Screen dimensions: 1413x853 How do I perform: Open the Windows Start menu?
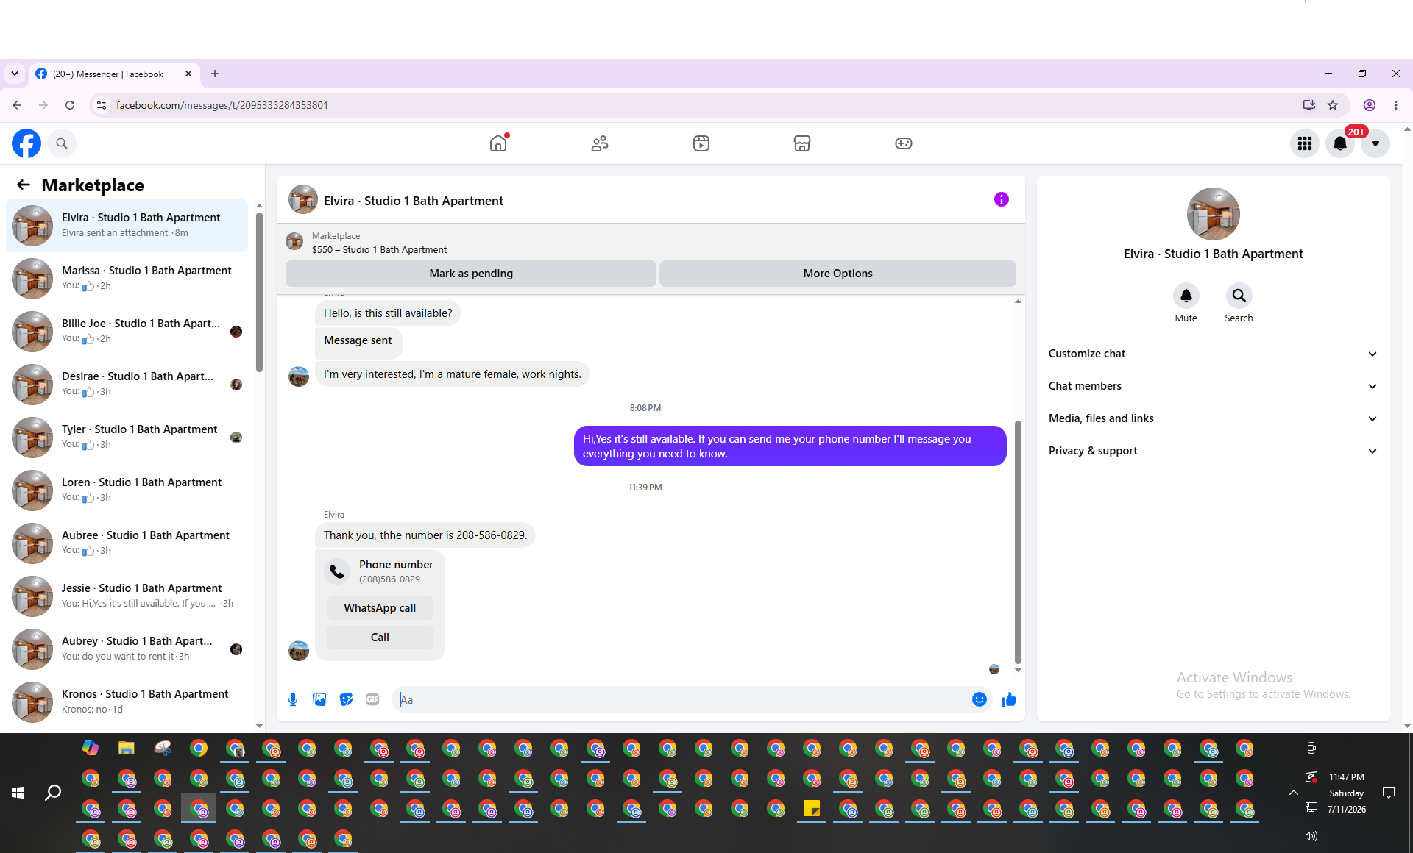(18, 793)
